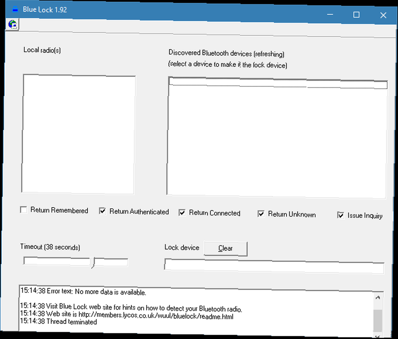Click the 'Visit Blue Lock web site' log line
Image resolution: width=398 pixels, height=339 pixels.
pyautogui.click(x=131, y=307)
